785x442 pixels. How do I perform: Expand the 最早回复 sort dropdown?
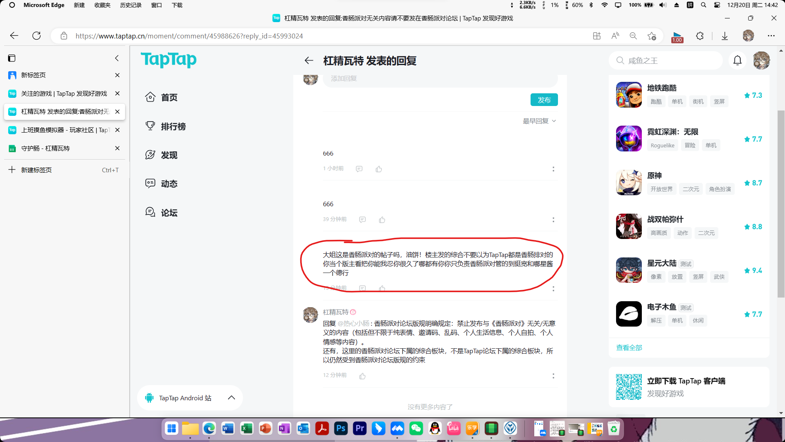pyautogui.click(x=539, y=121)
